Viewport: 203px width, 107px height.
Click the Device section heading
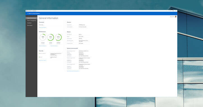(x=69, y=32)
